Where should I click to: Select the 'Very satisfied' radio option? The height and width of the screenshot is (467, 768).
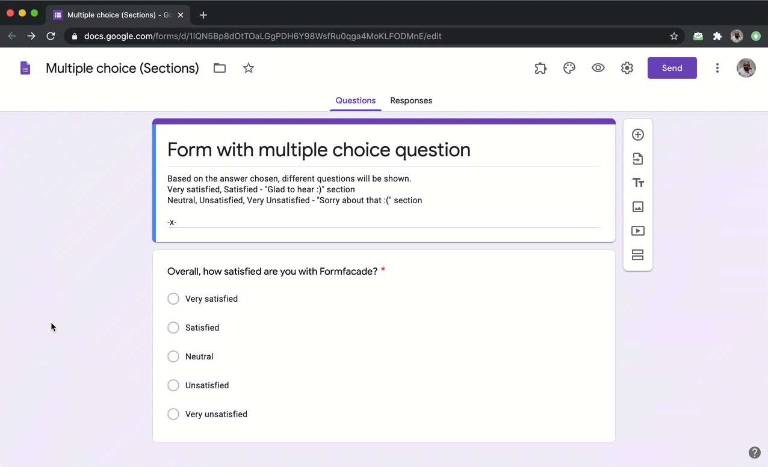173,299
